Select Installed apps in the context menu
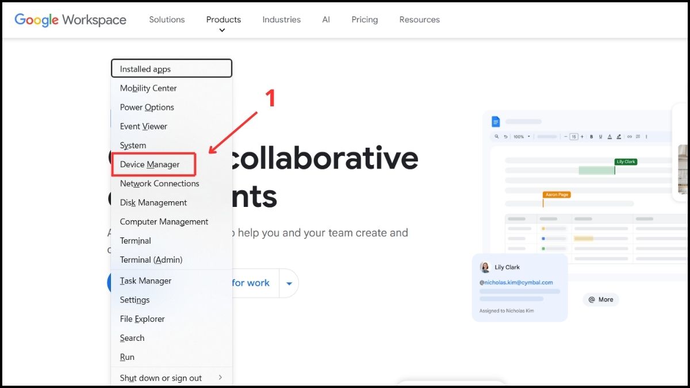Screen dimensions: 690x388 point(171,68)
